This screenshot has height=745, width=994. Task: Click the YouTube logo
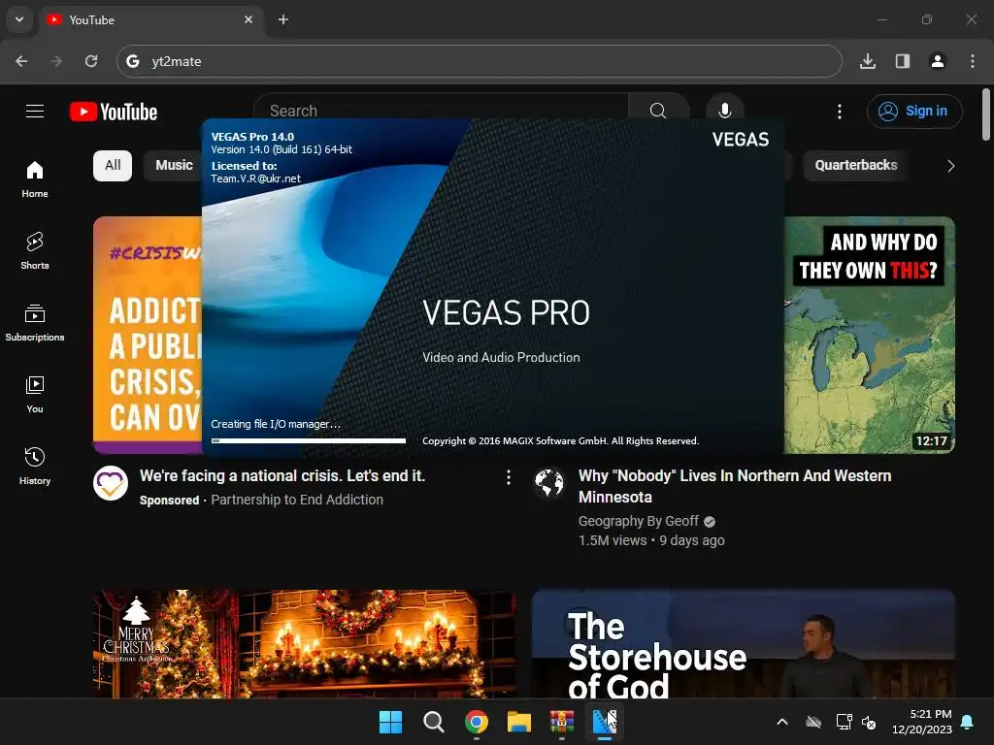[114, 112]
